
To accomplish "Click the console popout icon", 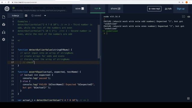I will (x=183, y=16).
